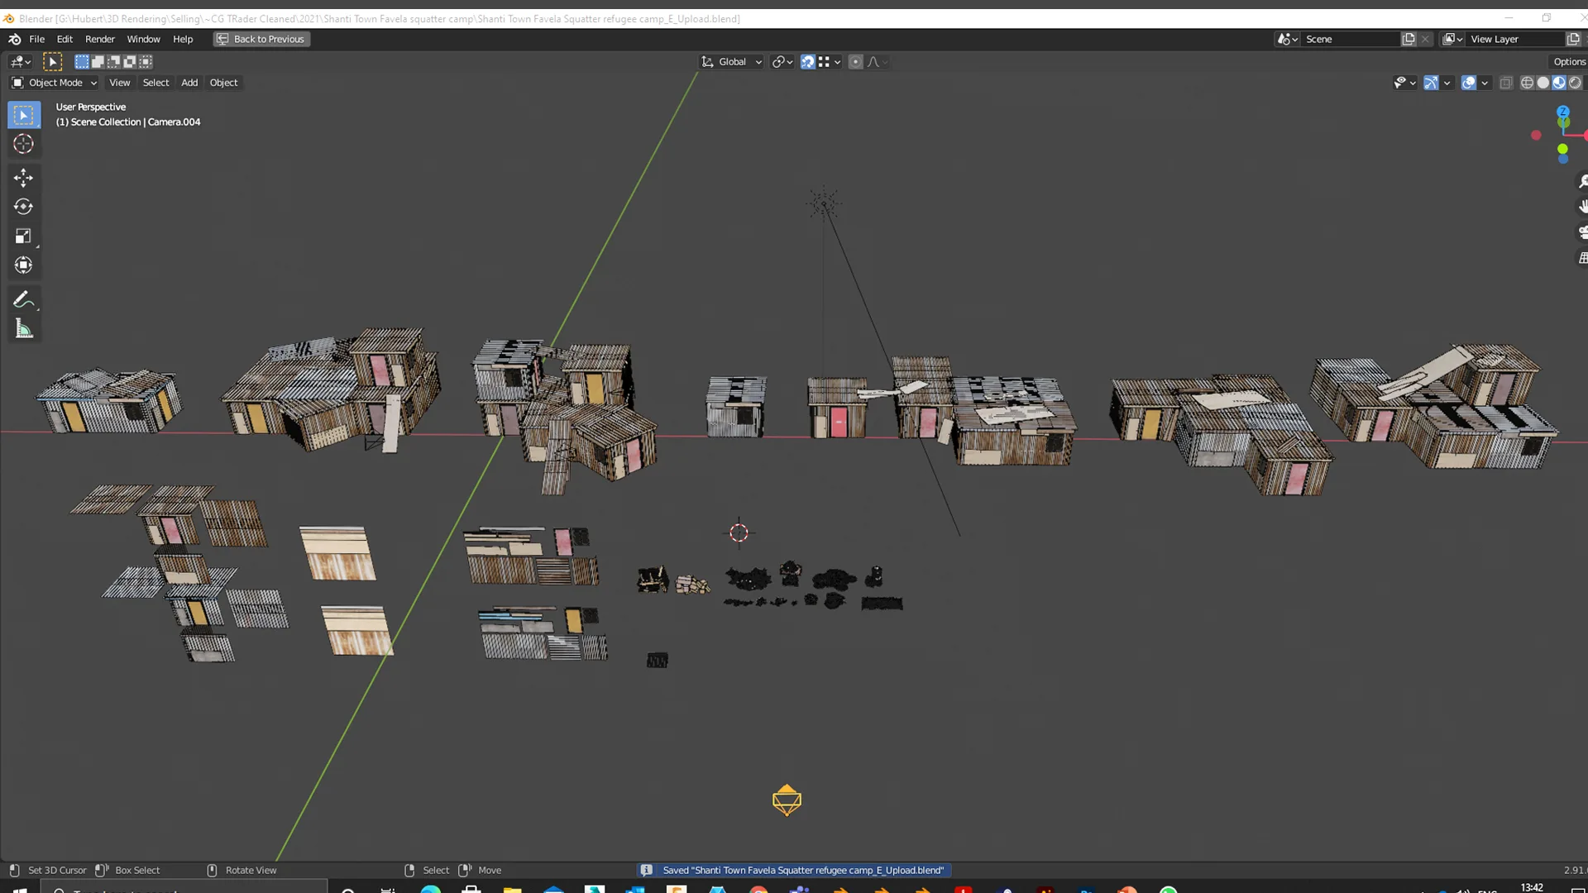Toggle X-ray mode
The height and width of the screenshot is (893, 1588).
point(1506,83)
